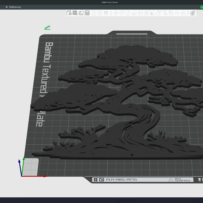Screen dimensions: 203x203
Task: Select the Cut tool
Action: [140, 13]
